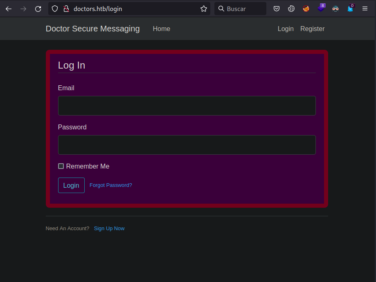
Task: Open the purple extension with badge 8
Action: tap(321, 9)
